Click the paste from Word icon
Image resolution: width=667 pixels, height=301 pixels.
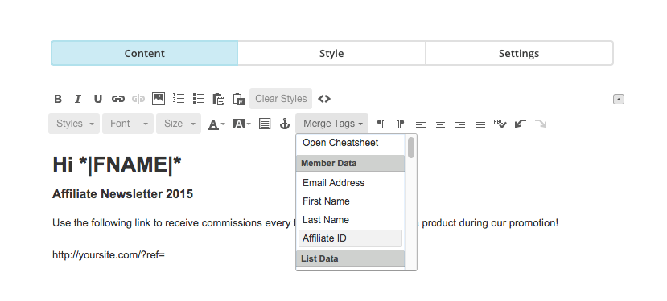click(x=239, y=99)
